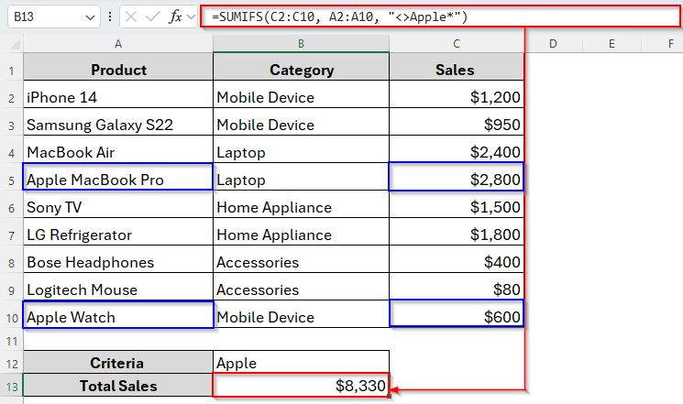The height and width of the screenshot is (404, 683).
Task: Click the three-dot handle beside Name Box
Action: (111, 16)
